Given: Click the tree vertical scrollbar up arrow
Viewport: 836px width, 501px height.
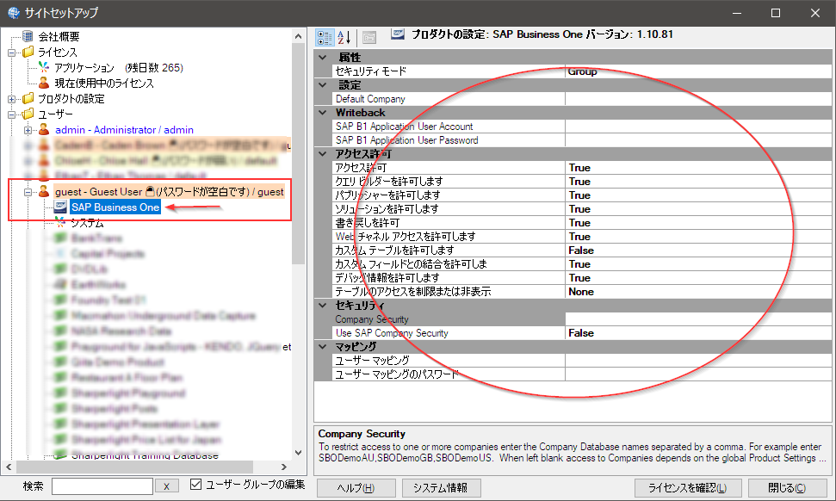Looking at the screenshot, I should (298, 36).
